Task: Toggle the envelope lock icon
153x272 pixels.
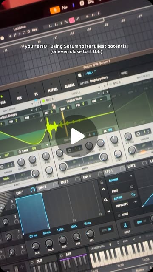Action: point(102,182)
